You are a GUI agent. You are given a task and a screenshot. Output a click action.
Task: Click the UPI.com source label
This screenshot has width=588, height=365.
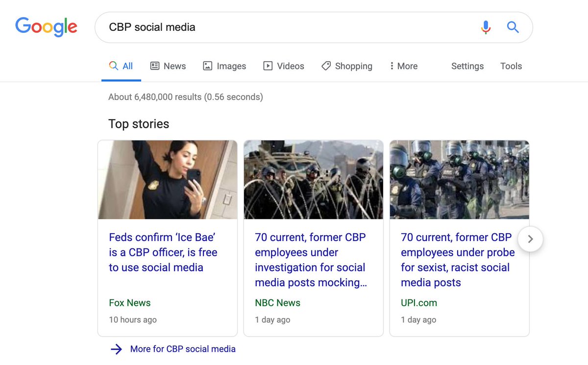coord(419,303)
